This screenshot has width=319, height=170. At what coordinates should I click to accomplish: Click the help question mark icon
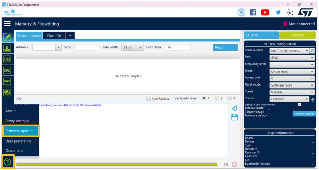[7, 162]
